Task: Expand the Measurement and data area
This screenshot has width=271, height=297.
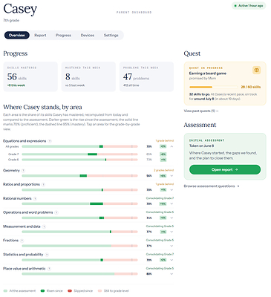Action: [x=172, y=232]
